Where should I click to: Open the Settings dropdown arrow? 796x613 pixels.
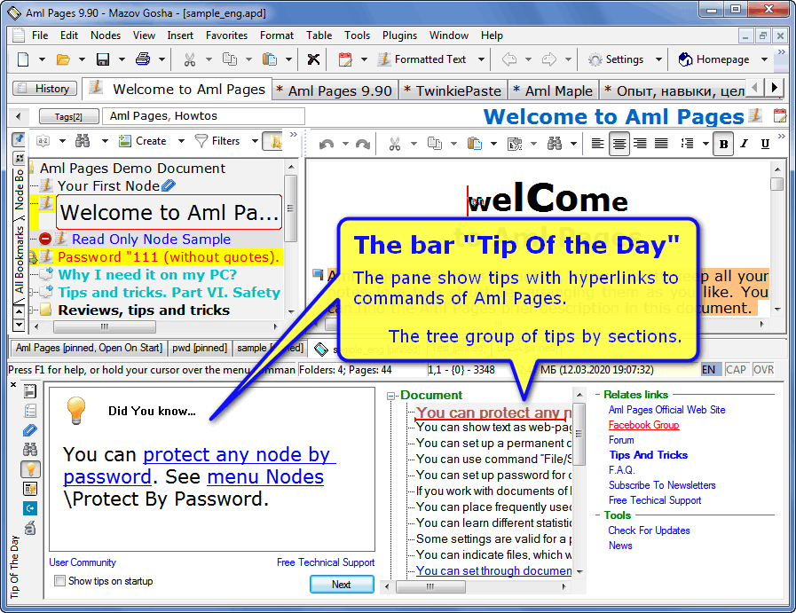click(x=658, y=59)
